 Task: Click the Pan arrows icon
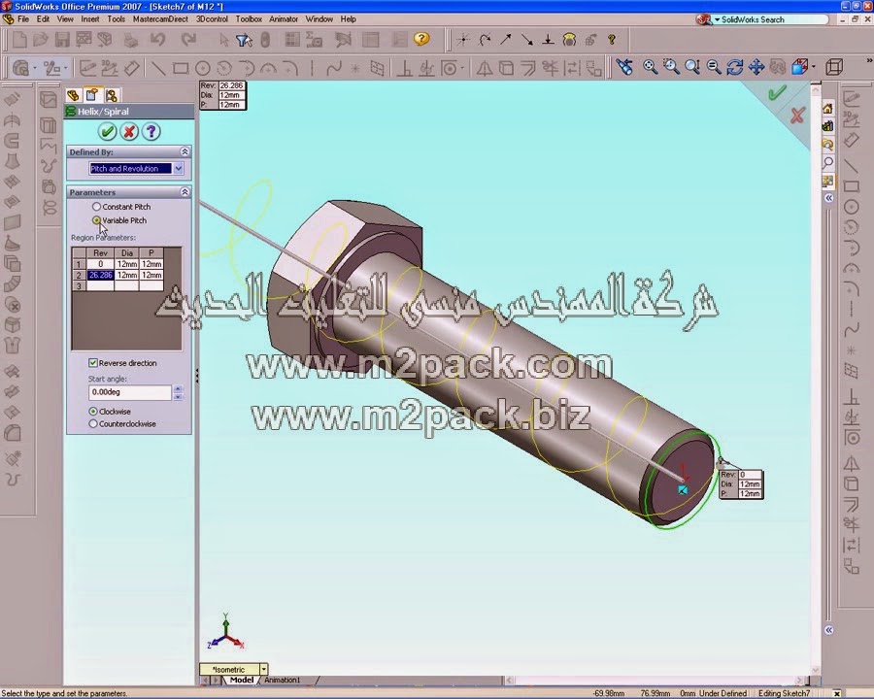coord(756,67)
